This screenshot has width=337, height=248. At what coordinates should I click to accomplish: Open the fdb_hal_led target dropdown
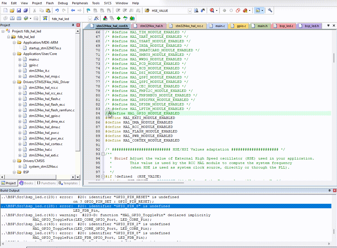tap(90, 19)
